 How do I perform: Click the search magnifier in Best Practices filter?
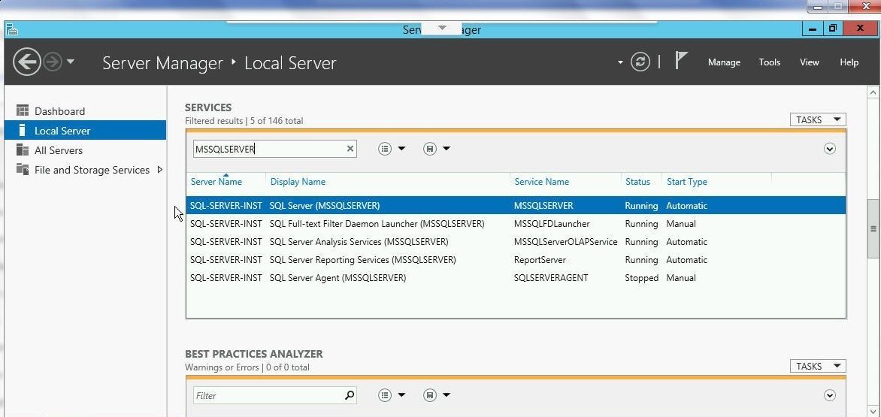pos(349,395)
